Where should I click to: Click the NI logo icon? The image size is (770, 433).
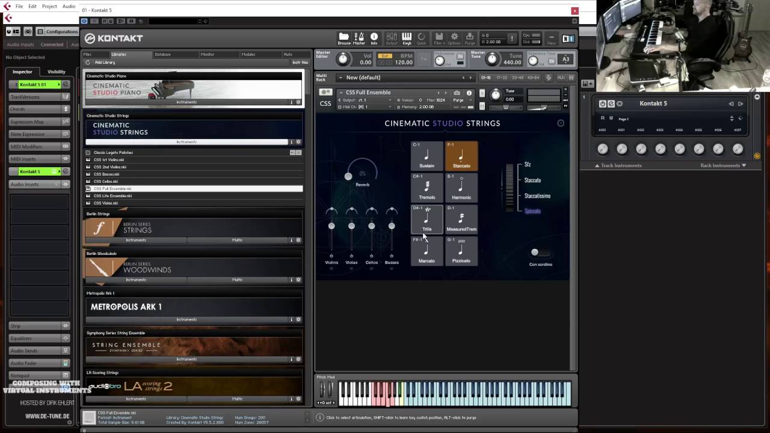point(568,38)
